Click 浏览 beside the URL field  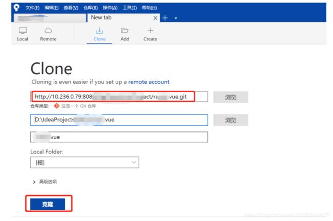click(x=231, y=97)
